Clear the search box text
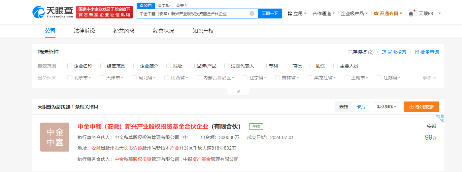The width and height of the screenshot is (462, 172). click(252, 14)
